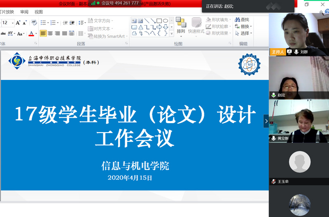This screenshot has height=217, width=329.
Task: Click the 转换为 SmartArt button
Action: coord(107,36)
